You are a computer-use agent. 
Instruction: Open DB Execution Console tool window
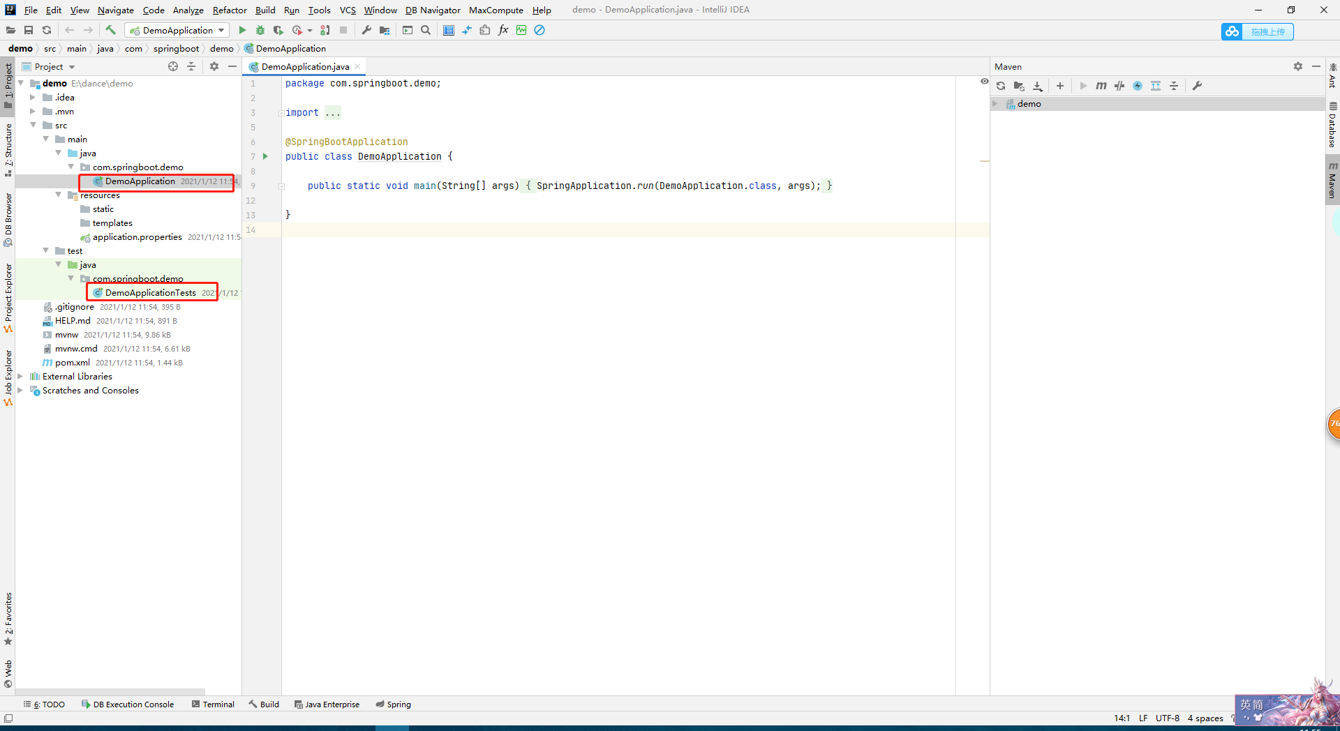128,704
